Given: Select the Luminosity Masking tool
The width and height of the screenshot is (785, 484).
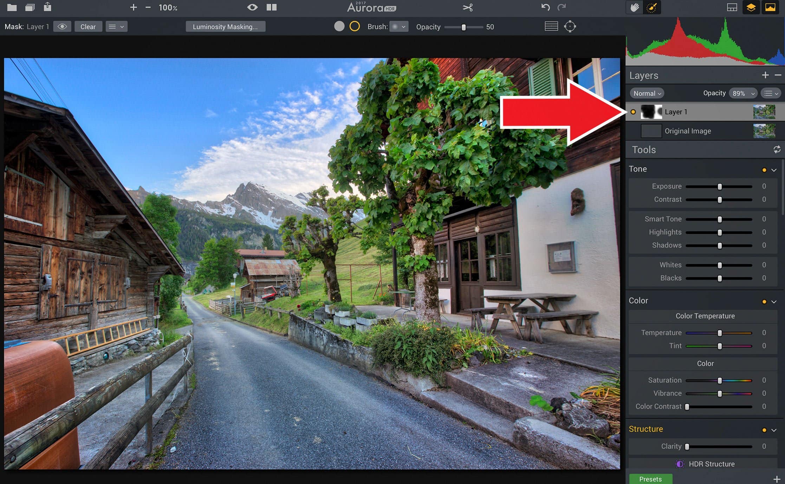Looking at the screenshot, I should pos(225,26).
